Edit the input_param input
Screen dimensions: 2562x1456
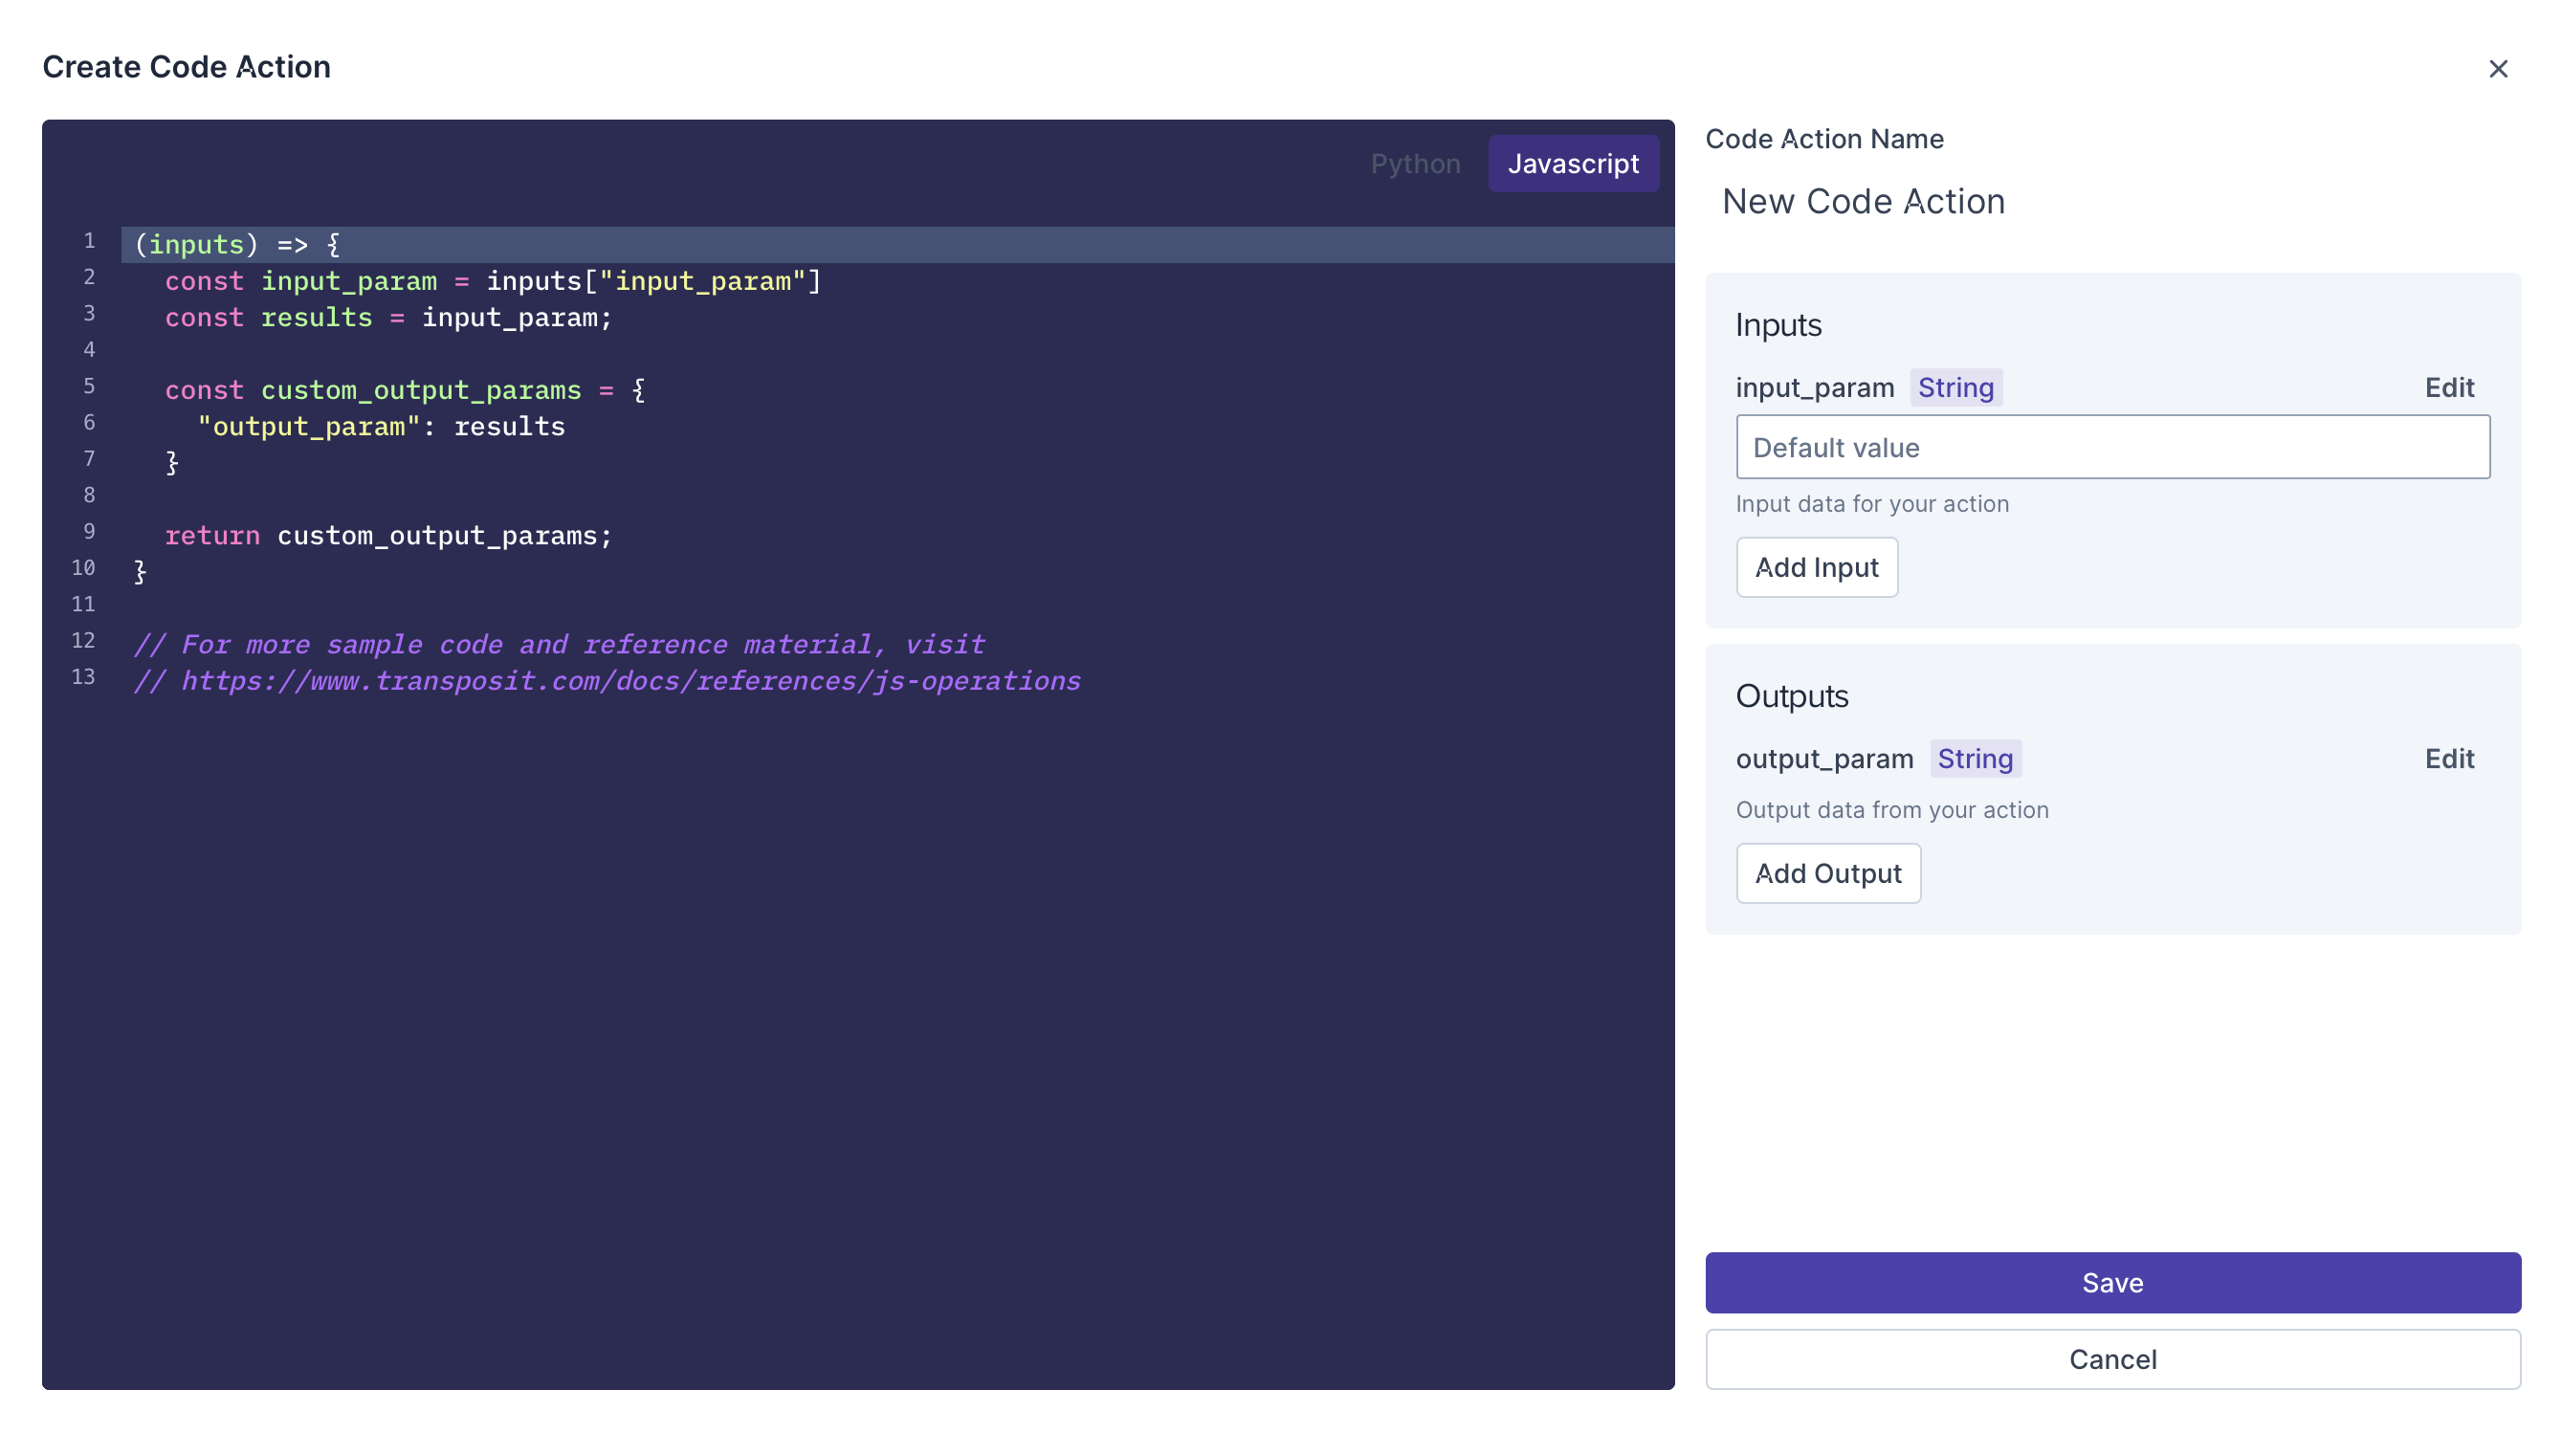point(2448,388)
